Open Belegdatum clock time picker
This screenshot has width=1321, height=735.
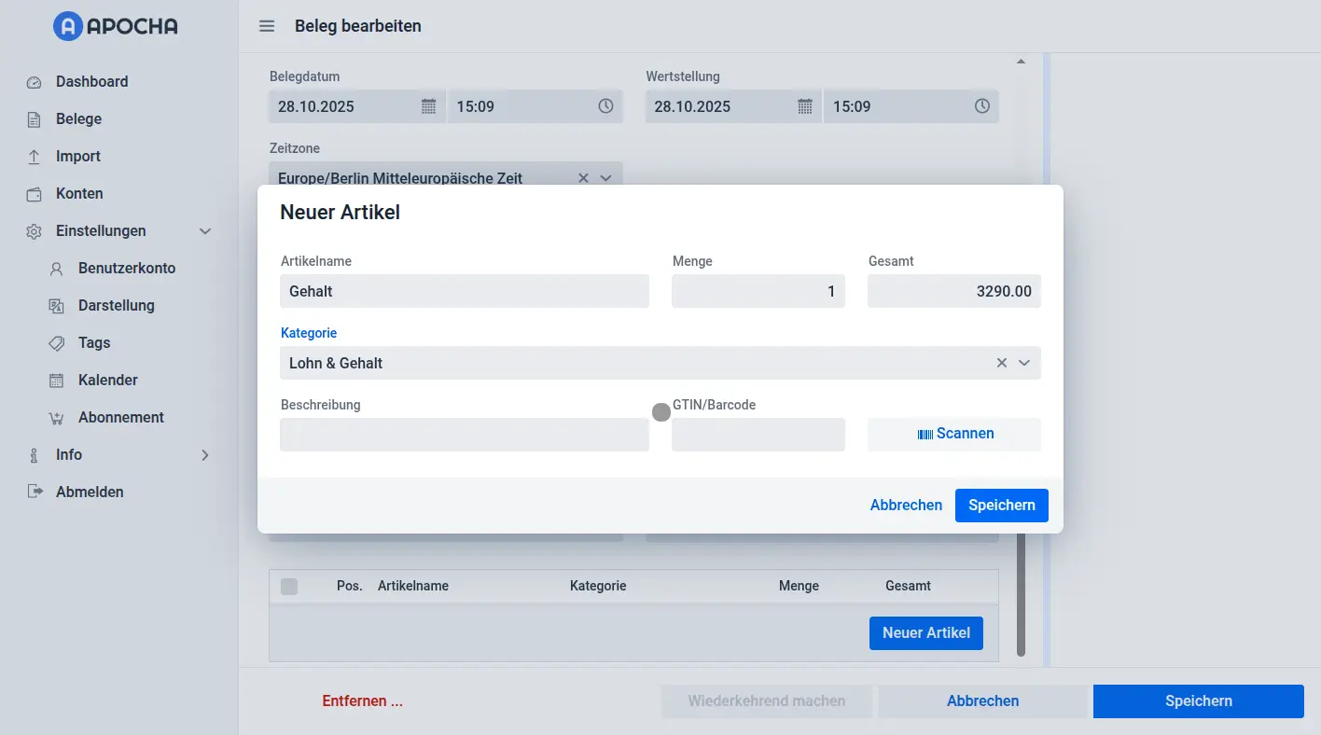coord(605,106)
